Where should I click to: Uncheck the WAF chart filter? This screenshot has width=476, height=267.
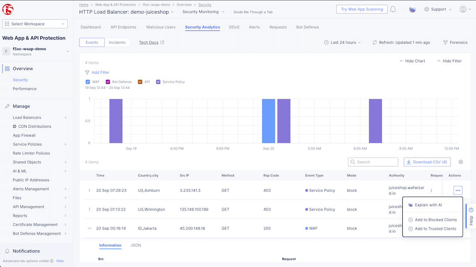[88, 82]
